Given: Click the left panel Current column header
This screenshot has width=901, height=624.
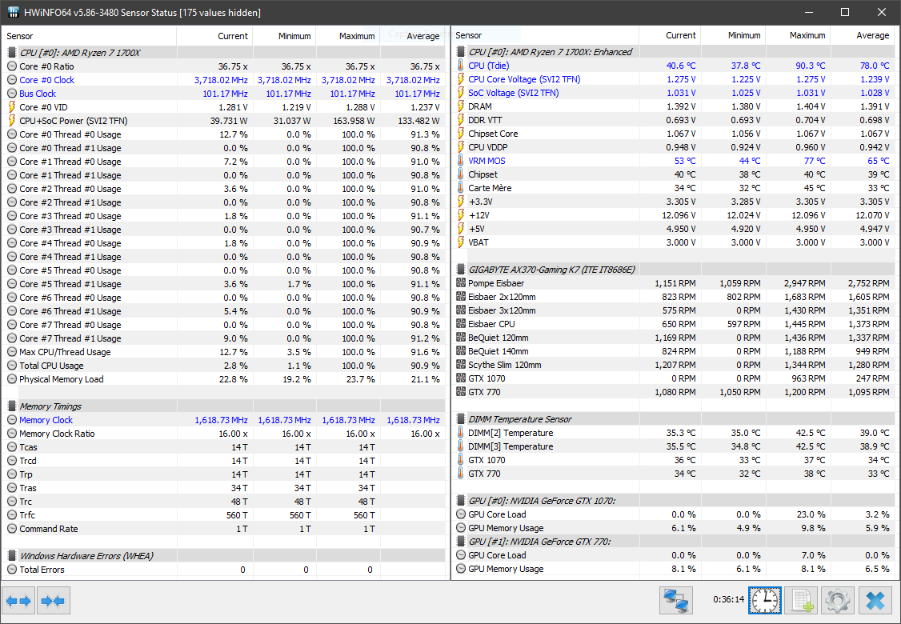Looking at the screenshot, I should tap(214, 36).
